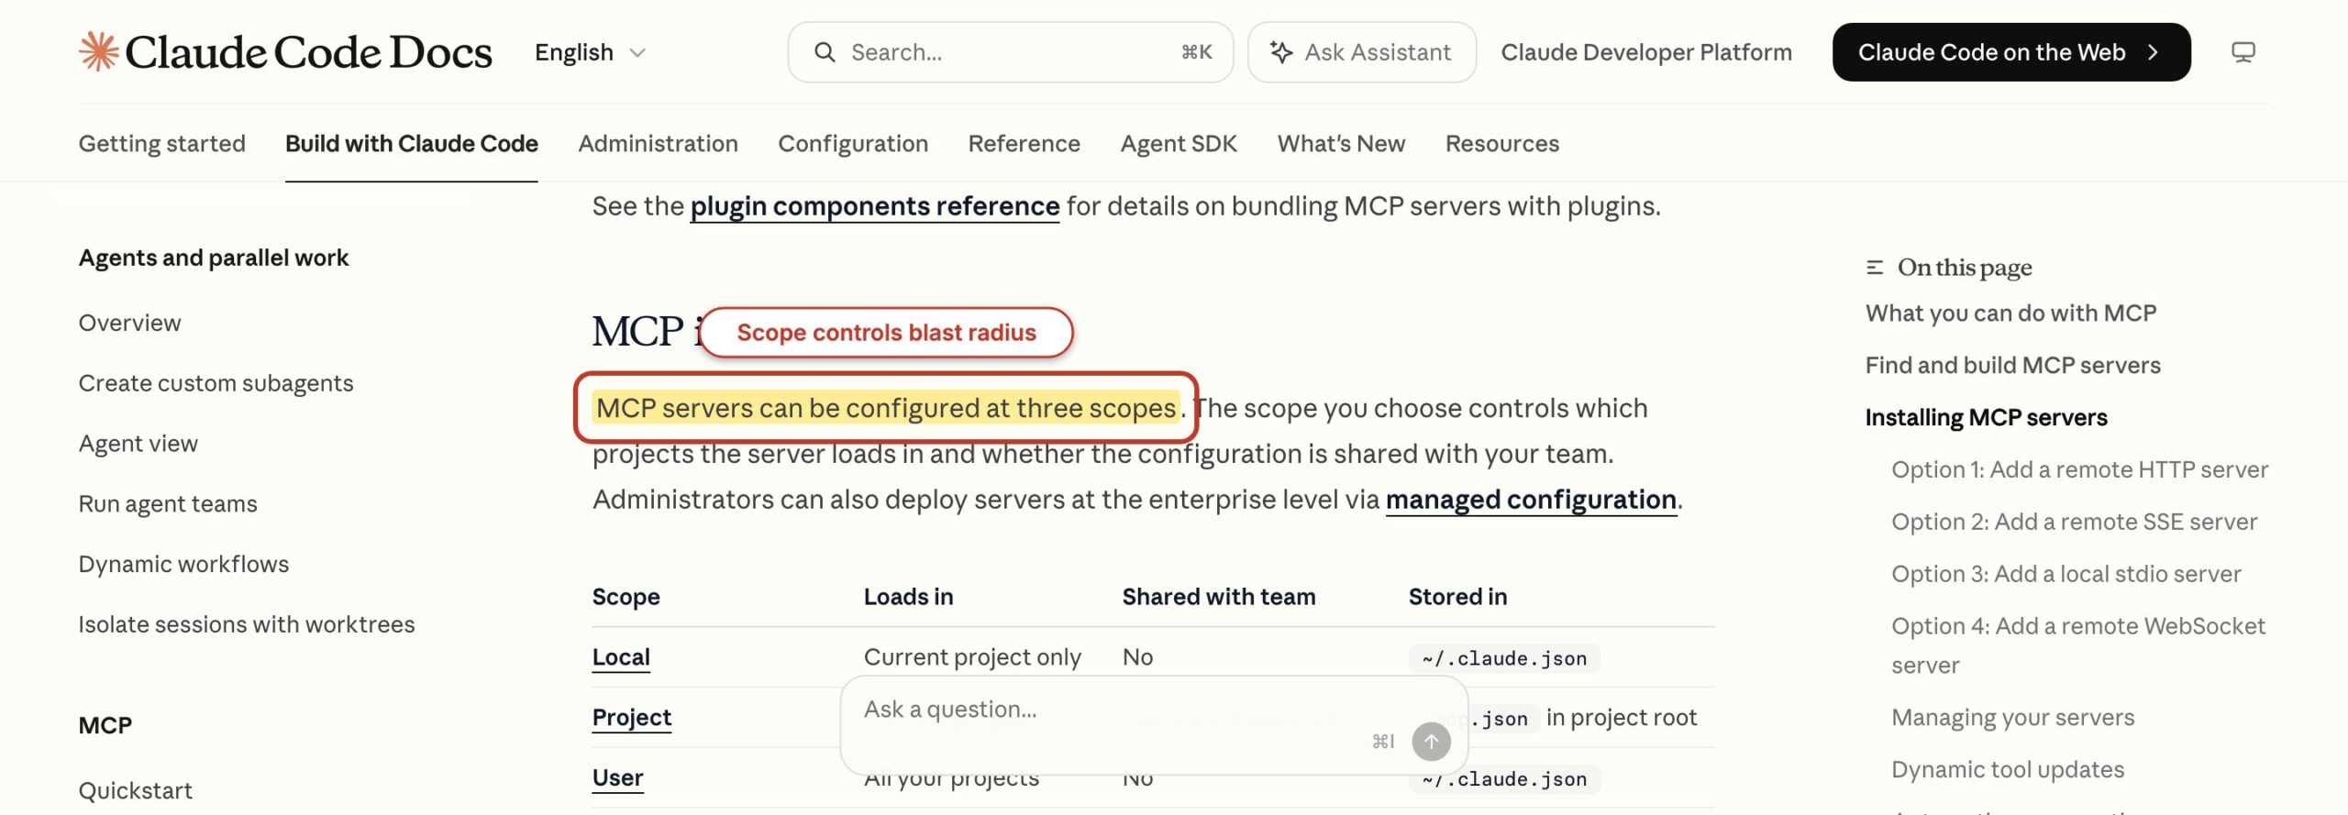Open Claude Code on the Web button
2348x815 pixels.
click(2010, 52)
